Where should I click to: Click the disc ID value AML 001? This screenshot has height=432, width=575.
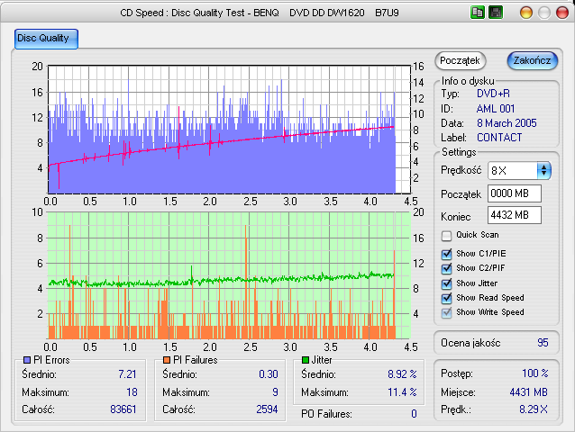point(496,109)
